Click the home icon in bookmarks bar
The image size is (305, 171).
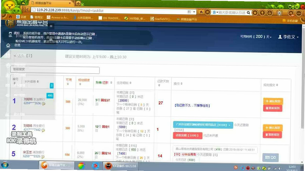[11, 17]
